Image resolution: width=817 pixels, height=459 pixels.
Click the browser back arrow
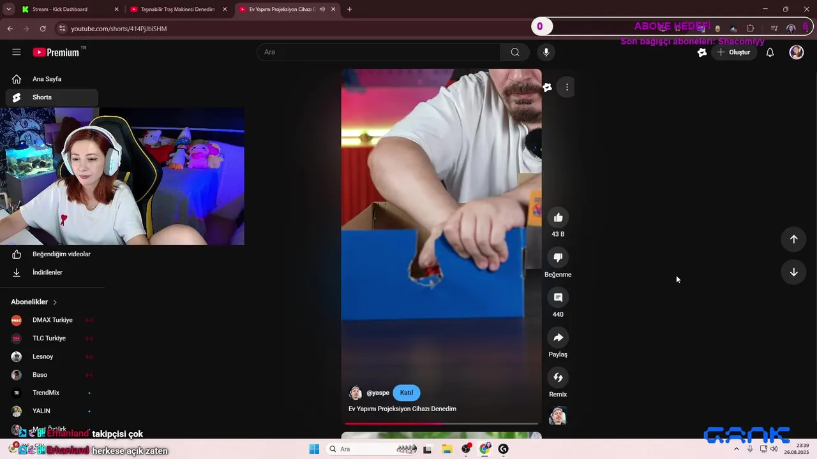[x=10, y=29]
